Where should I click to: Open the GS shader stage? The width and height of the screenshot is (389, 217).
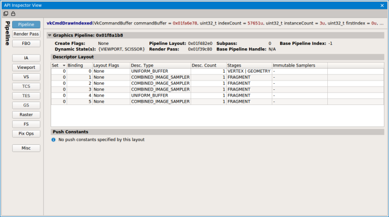click(26, 105)
